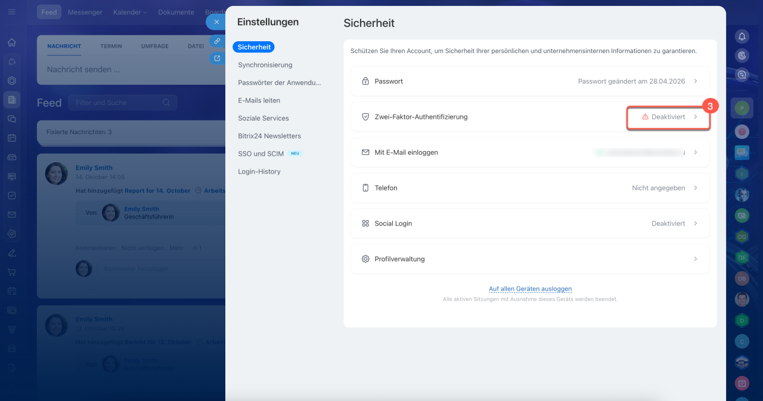Open Bitrix24 Newsletters settings section
This screenshot has height=401, width=763.
(269, 136)
